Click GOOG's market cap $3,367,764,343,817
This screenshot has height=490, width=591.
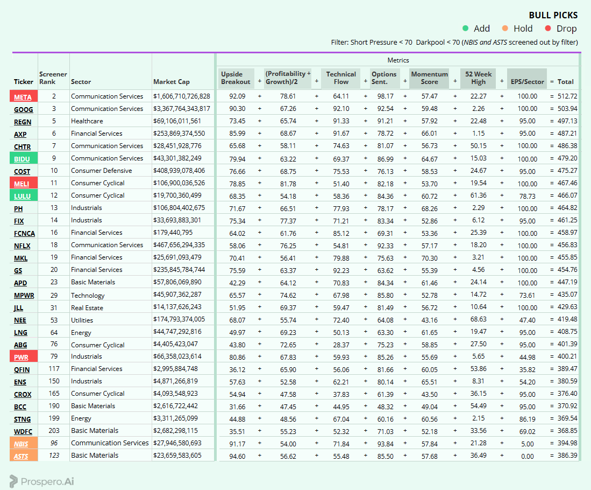tap(182, 109)
